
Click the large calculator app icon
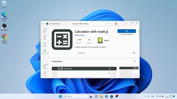(62, 40)
